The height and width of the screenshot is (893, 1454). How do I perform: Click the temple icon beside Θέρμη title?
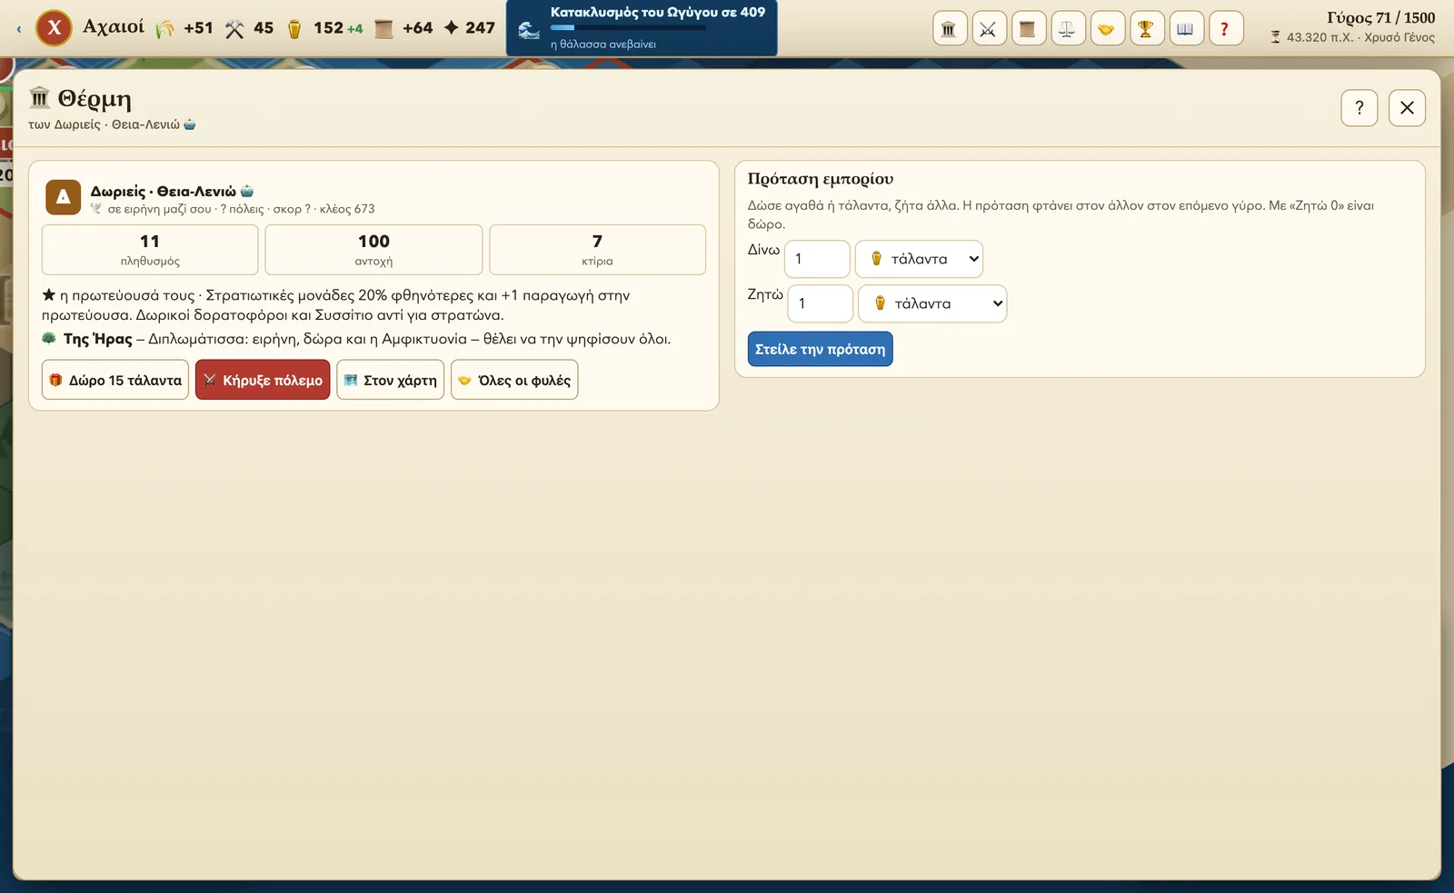(39, 97)
